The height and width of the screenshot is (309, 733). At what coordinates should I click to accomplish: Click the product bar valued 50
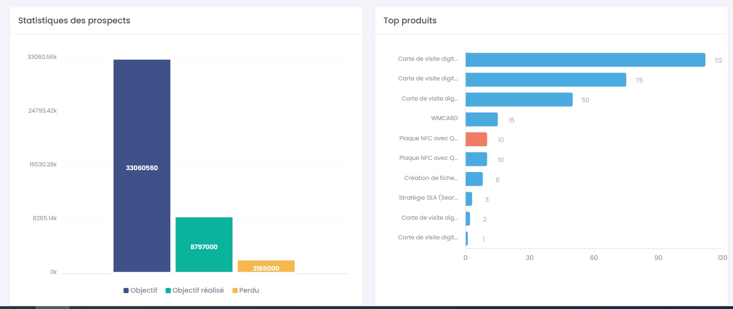(519, 100)
